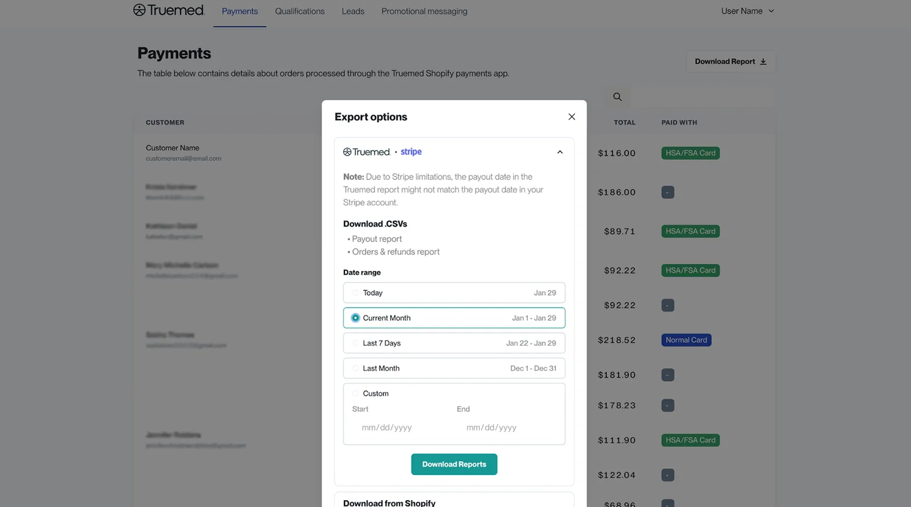This screenshot has width=911, height=507.
Task: Click the search magnifier icon
Action: point(617,97)
